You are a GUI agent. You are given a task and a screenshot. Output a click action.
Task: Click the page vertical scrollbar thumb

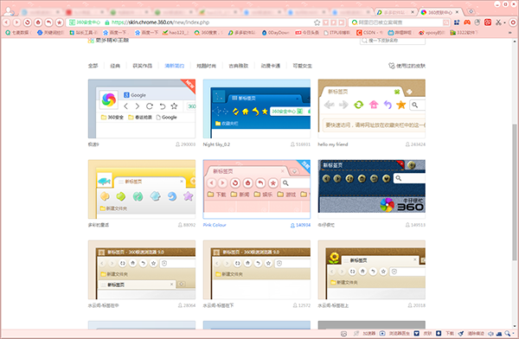pyautogui.click(x=515, y=192)
